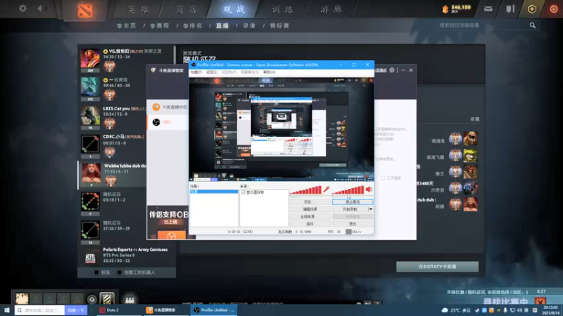Image resolution: width=563 pixels, height=316 pixels.
Task: Open Douyu manager settings gear icon
Action: [x=392, y=70]
